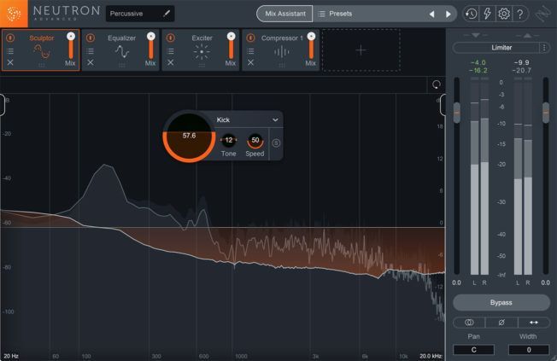Adjust the input gain fader
This screenshot has width=557, height=361.
[457, 113]
